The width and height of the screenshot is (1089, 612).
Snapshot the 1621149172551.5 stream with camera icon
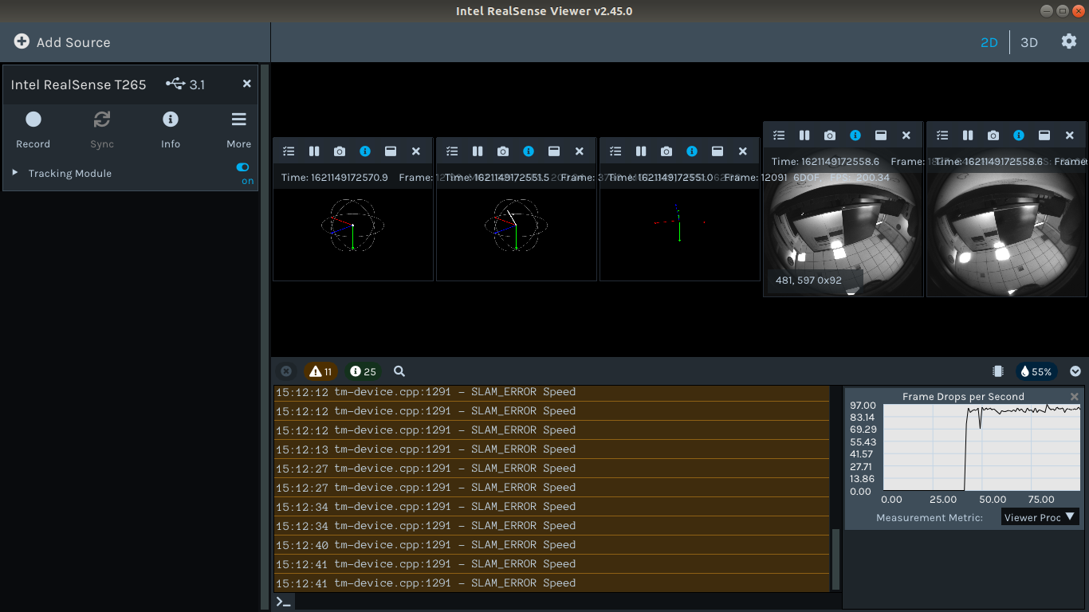pyautogui.click(x=503, y=151)
